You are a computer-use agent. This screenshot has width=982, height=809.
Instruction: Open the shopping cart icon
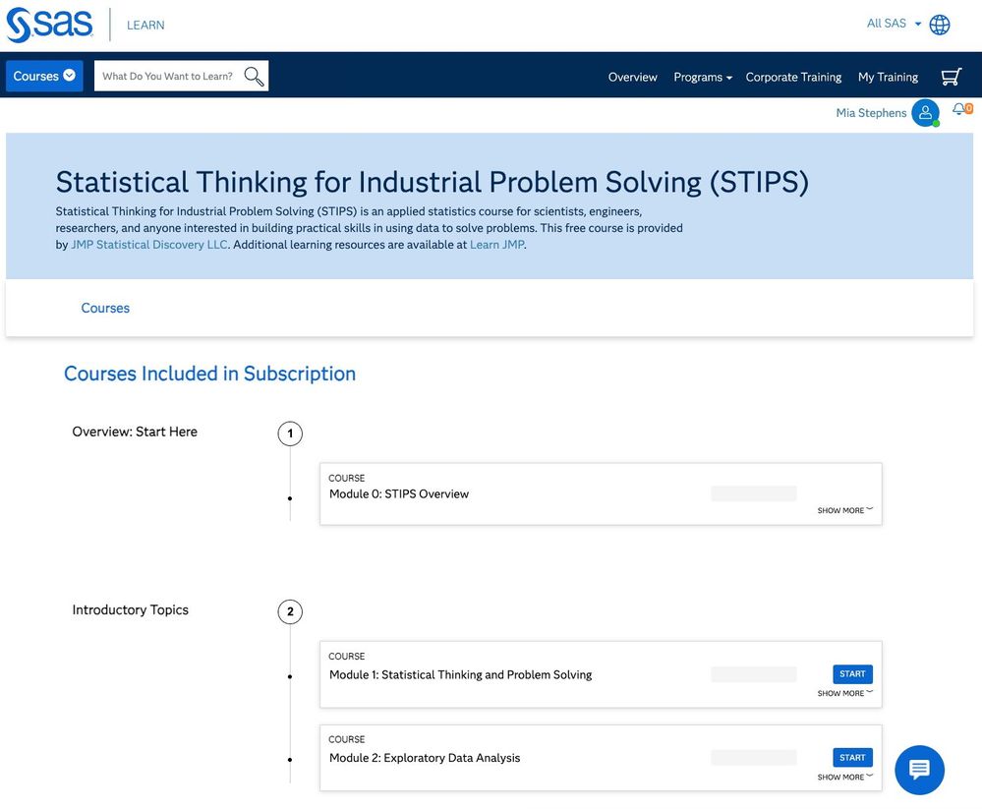click(951, 77)
